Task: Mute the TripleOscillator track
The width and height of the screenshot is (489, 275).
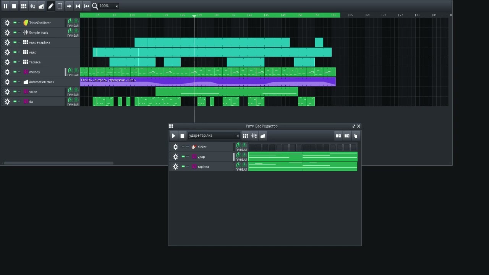Action: click(15, 23)
